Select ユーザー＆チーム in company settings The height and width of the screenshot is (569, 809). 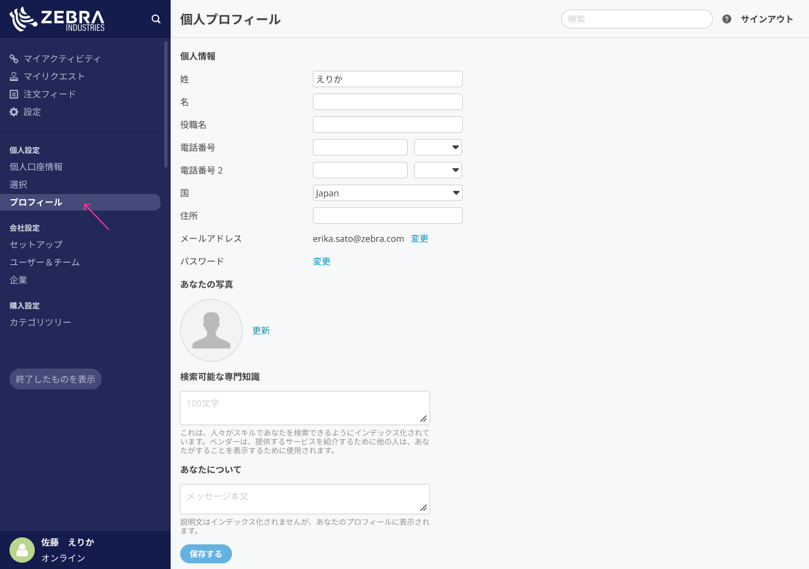(44, 262)
